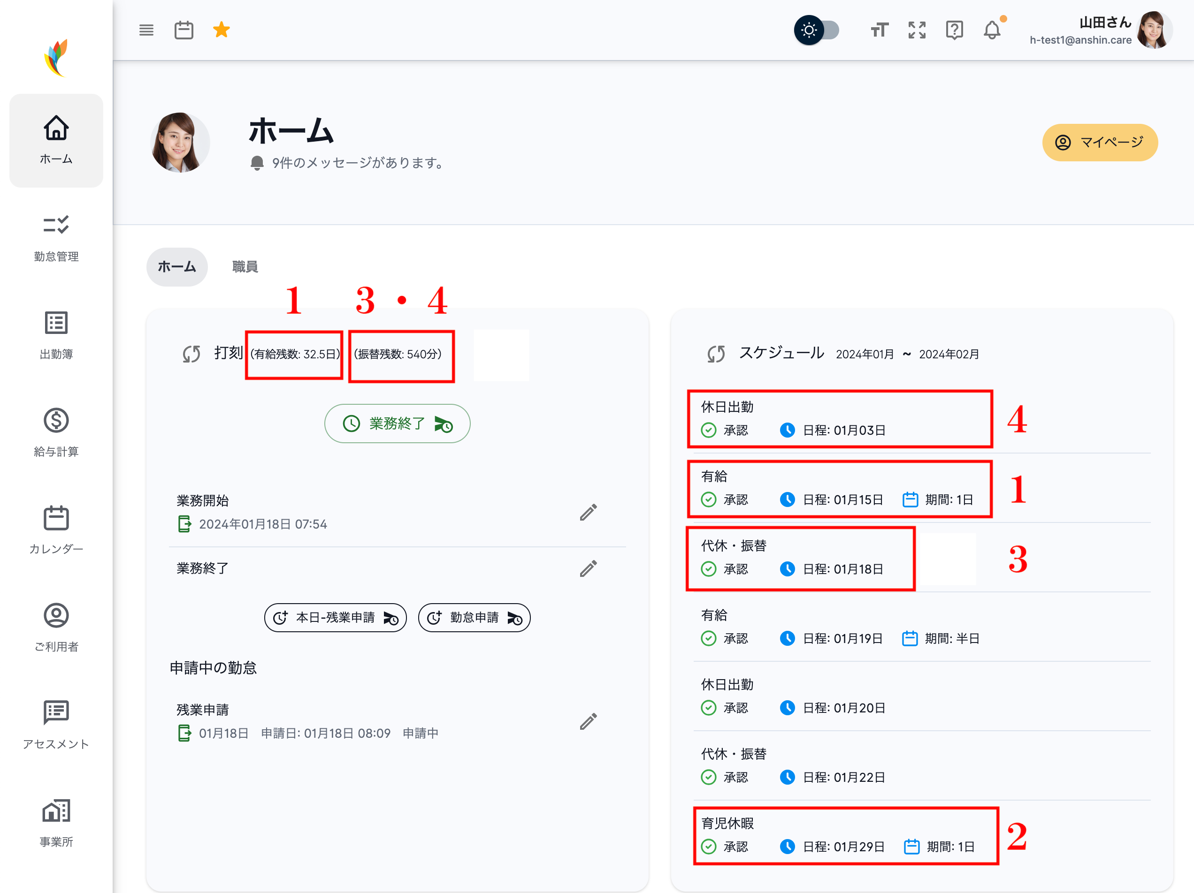Screen dimensions: 1194x893
Task: Click the 本日-残業申請 button
Action: pos(335,617)
